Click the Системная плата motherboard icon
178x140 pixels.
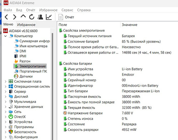(x=11, y=81)
